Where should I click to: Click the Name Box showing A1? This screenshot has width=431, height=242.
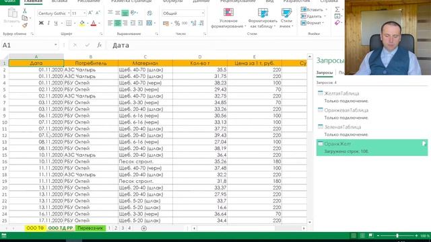tap(30, 45)
